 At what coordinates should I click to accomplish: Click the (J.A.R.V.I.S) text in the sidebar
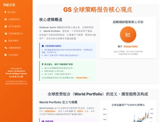16,77
